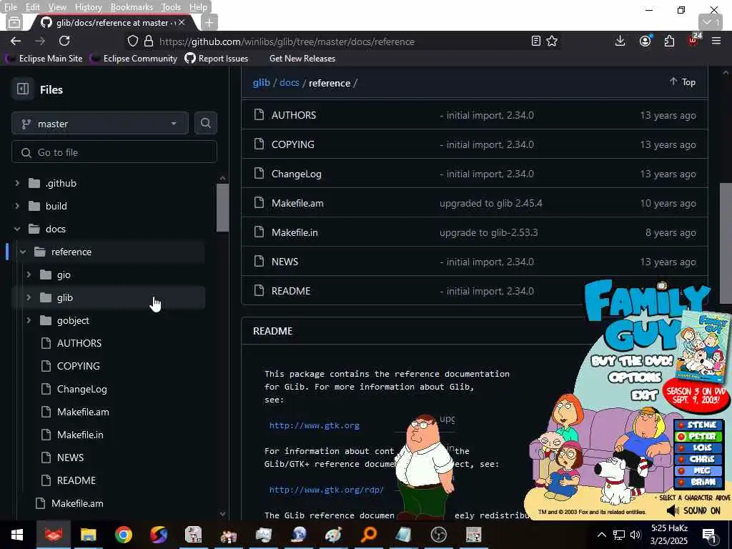The width and height of the screenshot is (732, 549).
Task: Show hidden tray icons chevron
Action: [x=602, y=535]
